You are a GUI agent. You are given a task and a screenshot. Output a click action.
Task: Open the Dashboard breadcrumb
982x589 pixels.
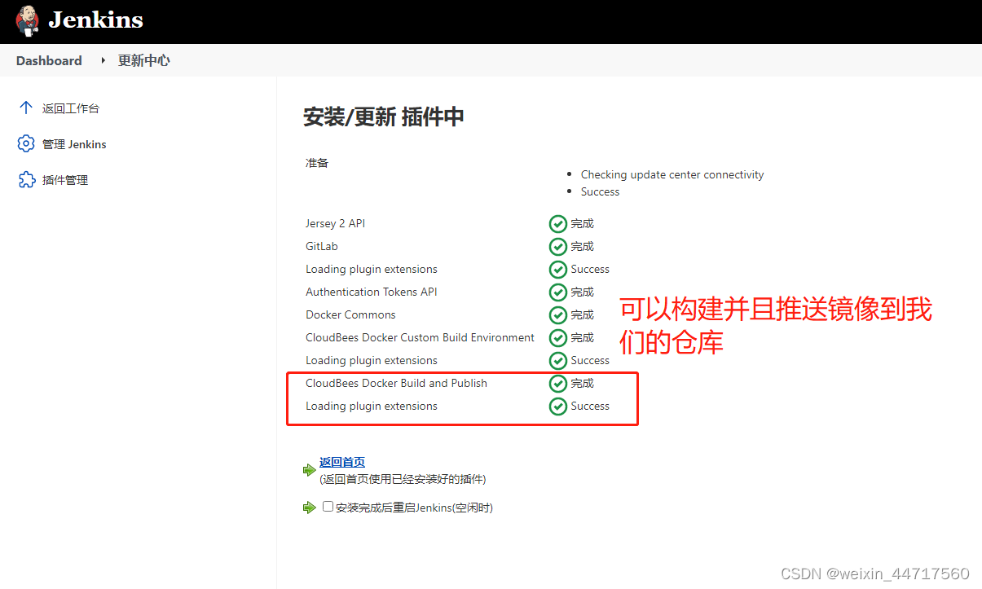[x=49, y=60]
